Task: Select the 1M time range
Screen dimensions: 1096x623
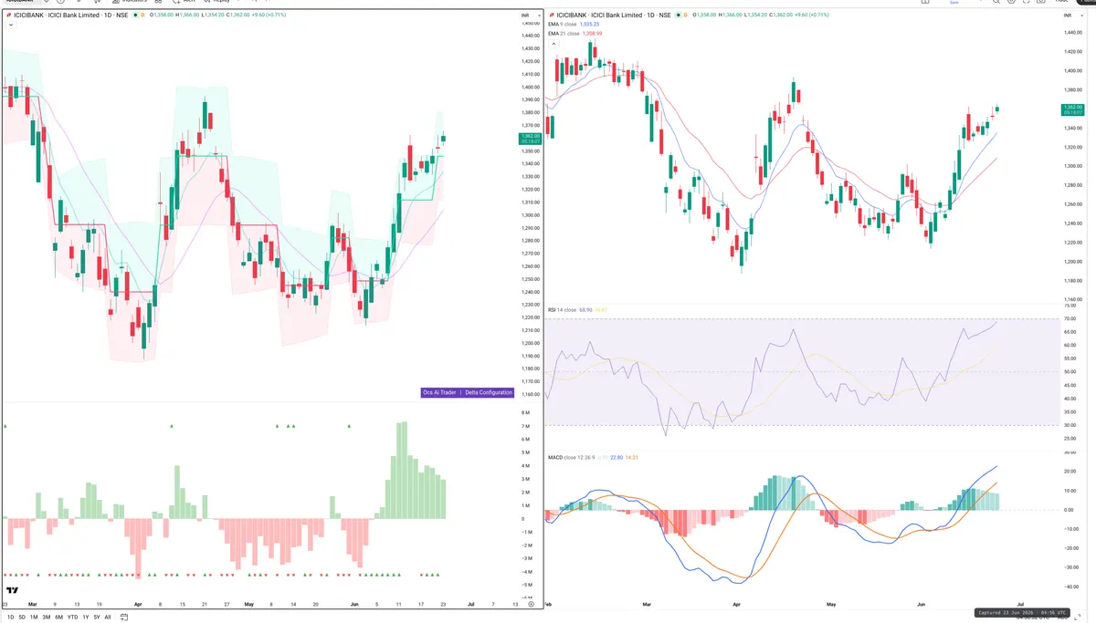Action: 34,617
